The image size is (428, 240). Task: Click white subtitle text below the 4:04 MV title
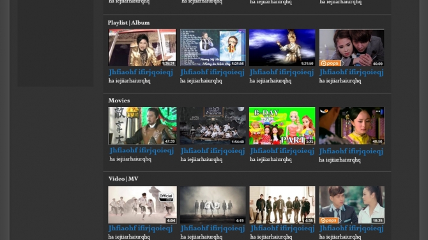pos(129,237)
